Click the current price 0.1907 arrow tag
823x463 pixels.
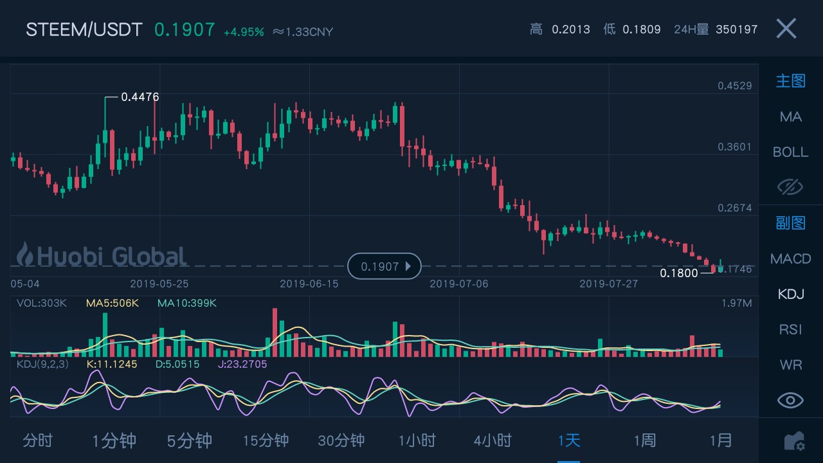384,266
